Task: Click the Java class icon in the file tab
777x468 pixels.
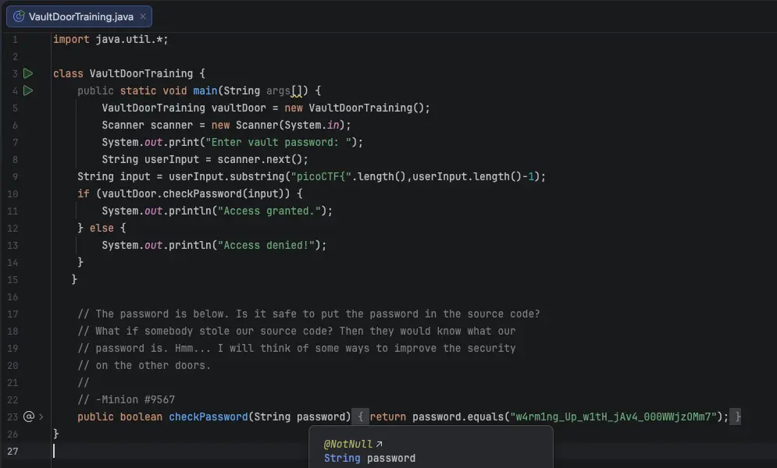Action: coord(19,16)
